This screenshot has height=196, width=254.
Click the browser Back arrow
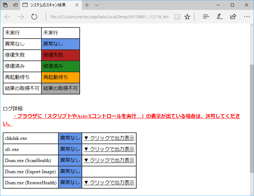(x=7, y=17)
